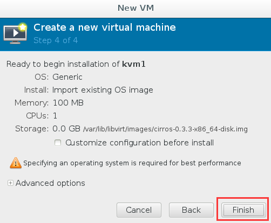This screenshot has height=223, width=271.
Task: Click the Advanced options label text
Action: (x=50, y=183)
